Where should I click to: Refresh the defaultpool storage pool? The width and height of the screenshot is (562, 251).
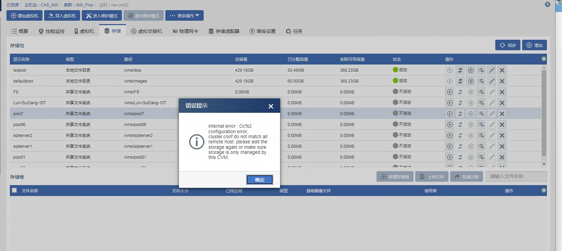click(460, 81)
